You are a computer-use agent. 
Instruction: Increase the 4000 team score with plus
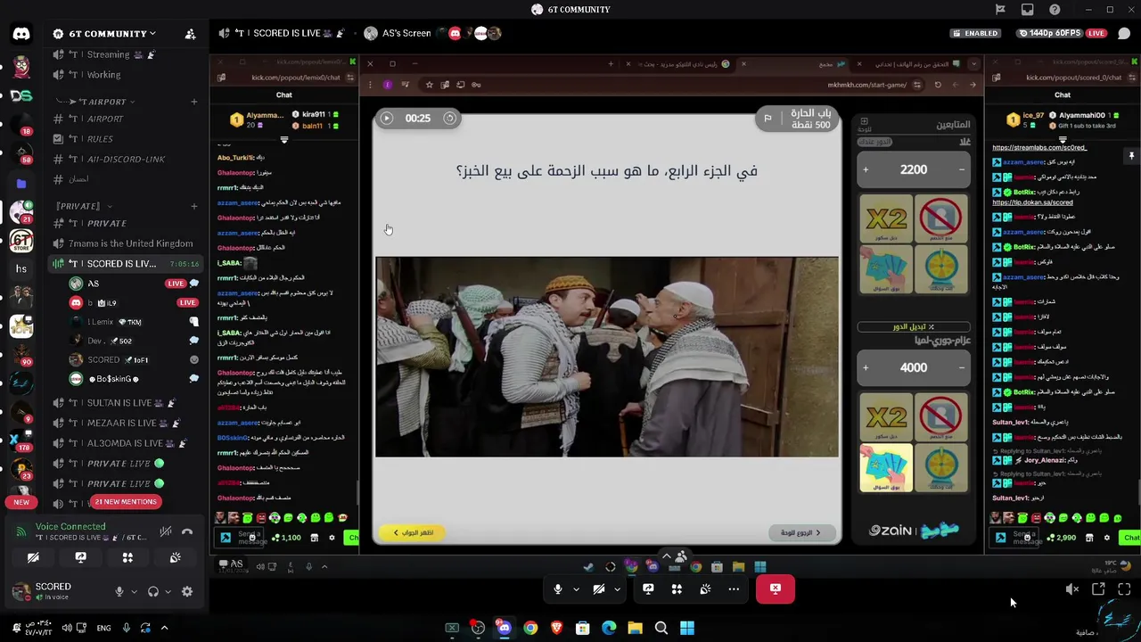pyautogui.click(x=866, y=367)
